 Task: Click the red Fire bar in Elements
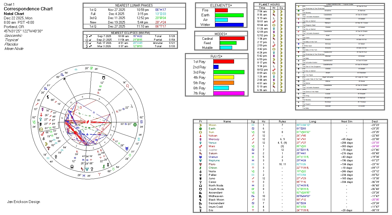[221, 10]
